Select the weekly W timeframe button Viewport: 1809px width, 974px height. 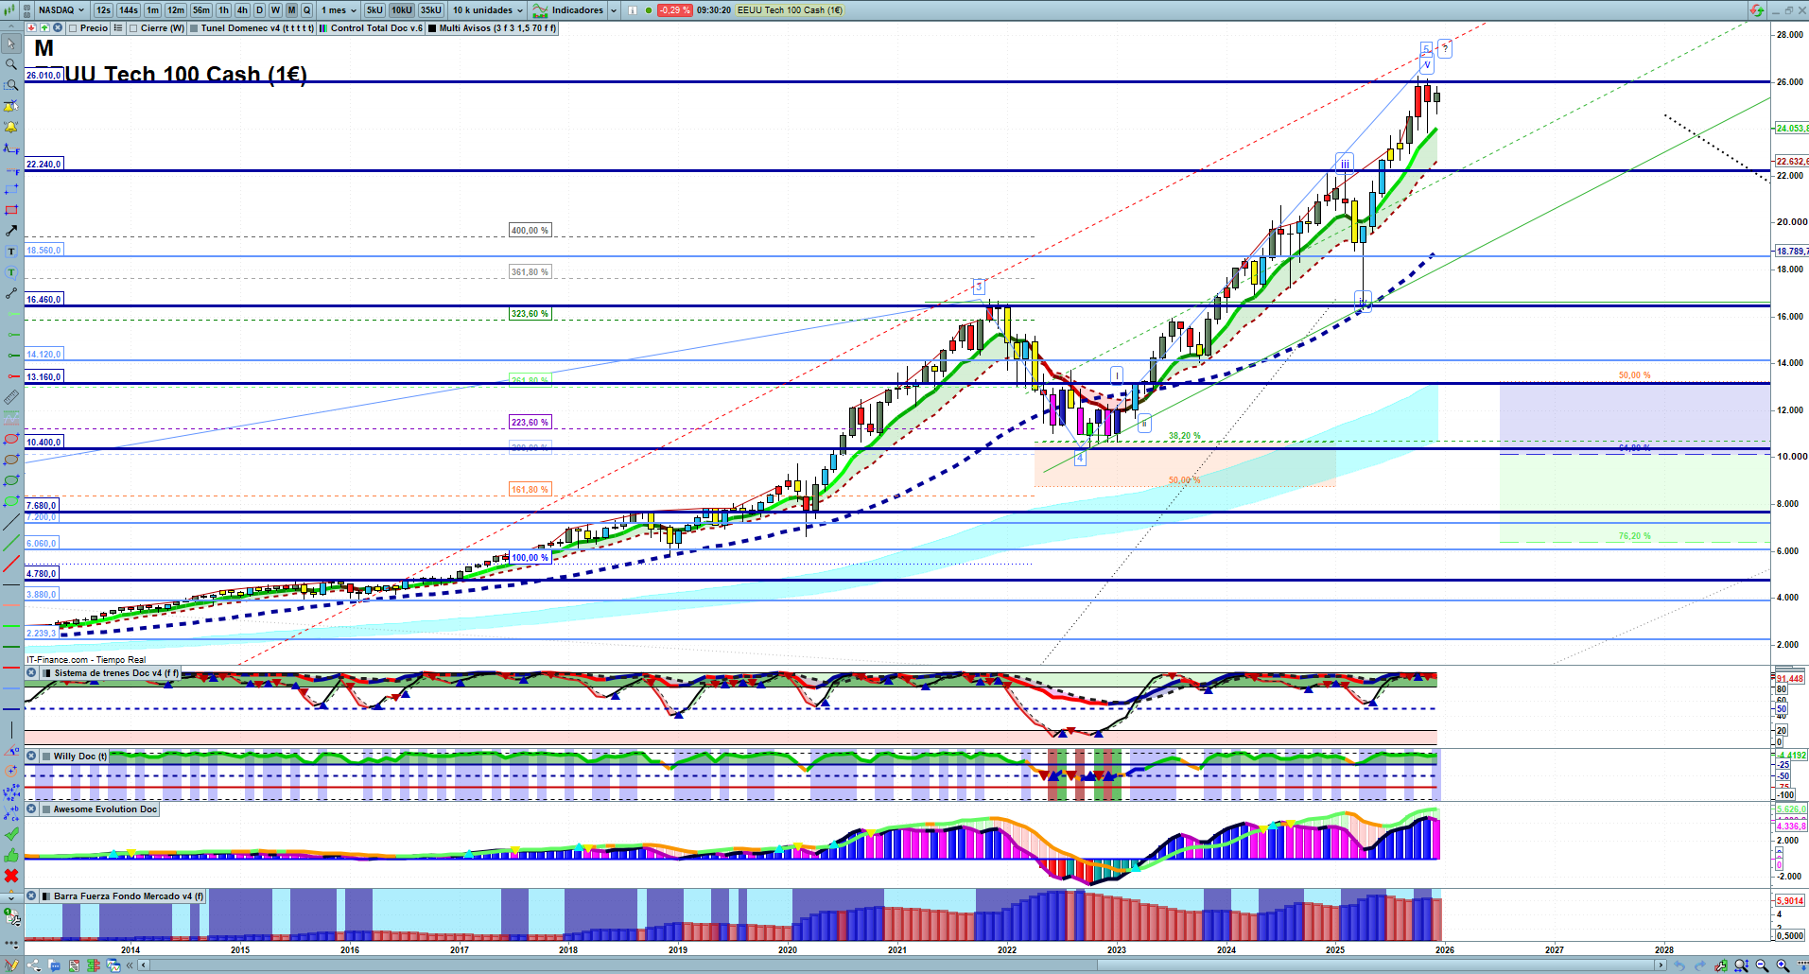(x=275, y=10)
